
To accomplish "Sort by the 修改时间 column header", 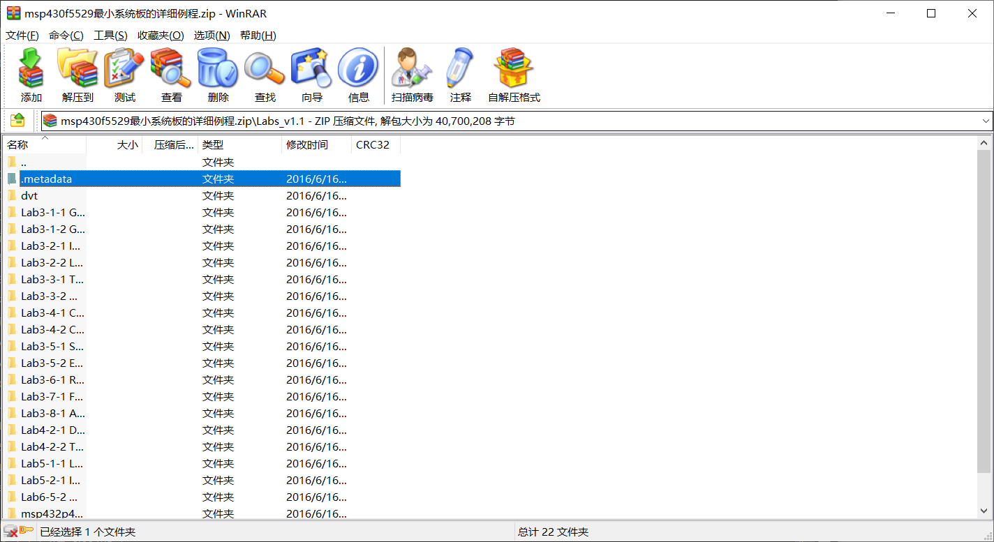I will pyautogui.click(x=317, y=145).
